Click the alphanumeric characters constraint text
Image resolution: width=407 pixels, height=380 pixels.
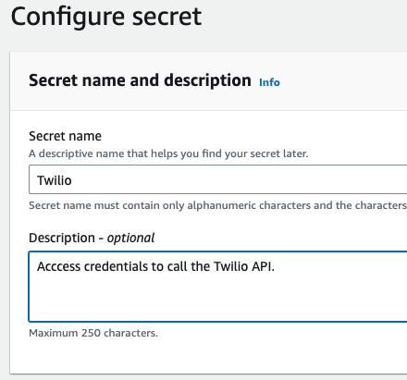point(217,205)
